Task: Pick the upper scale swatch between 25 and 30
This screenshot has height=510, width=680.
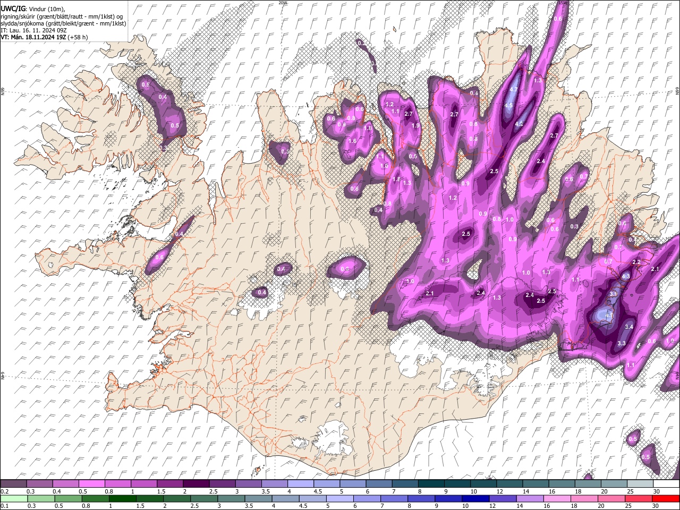Action: tap(640, 484)
